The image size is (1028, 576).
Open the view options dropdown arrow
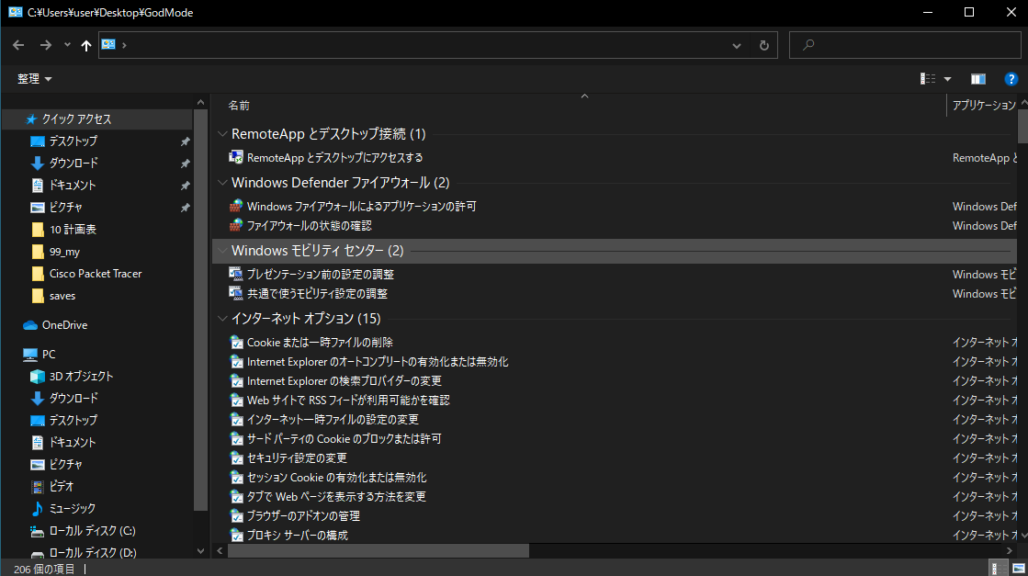tap(947, 79)
